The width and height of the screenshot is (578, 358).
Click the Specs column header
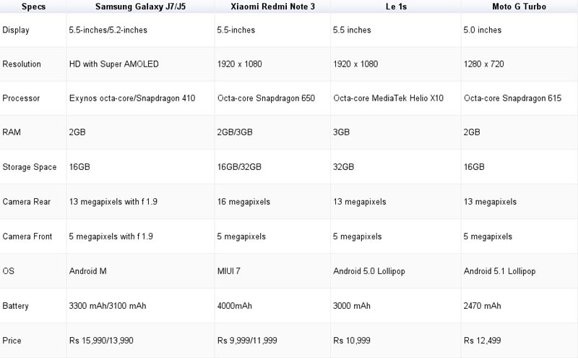point(33,7)
